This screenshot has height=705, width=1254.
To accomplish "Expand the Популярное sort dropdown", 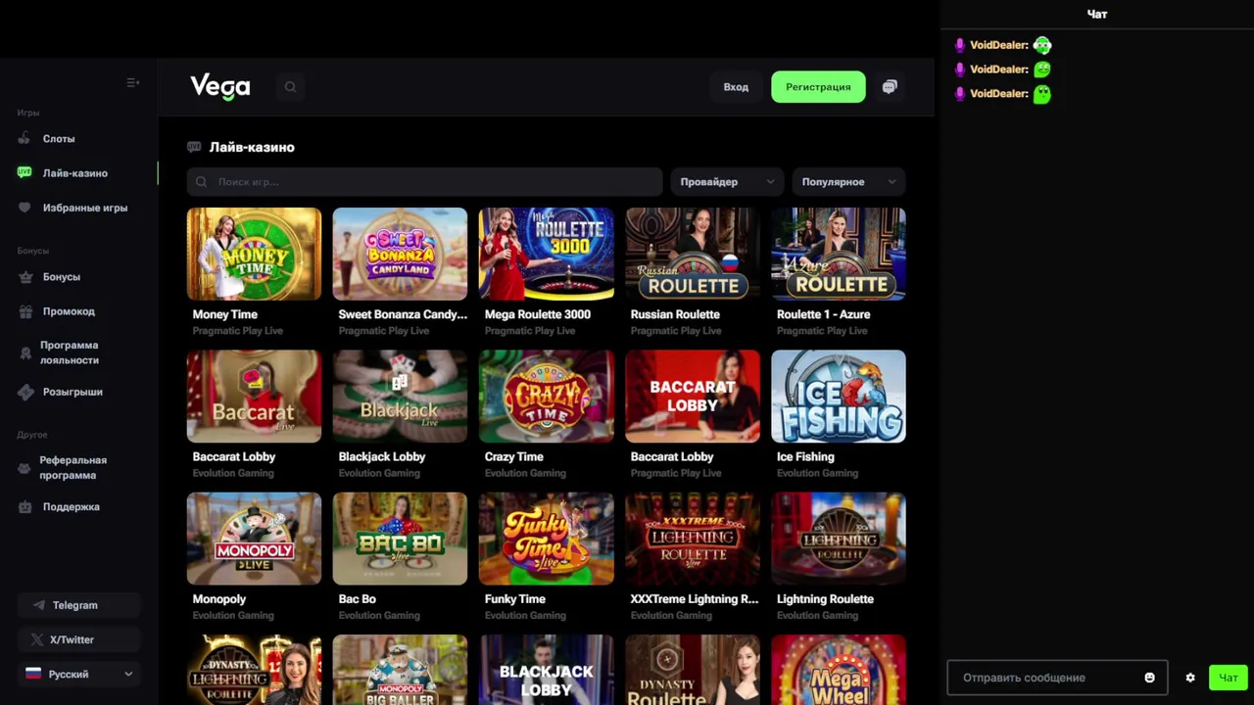I will (x=848, y=182).
